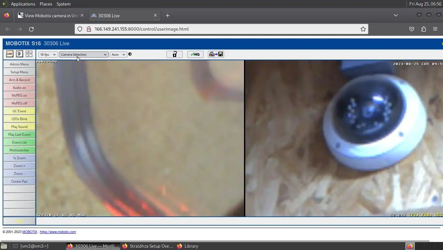
Task: Open the System menu
Action: pyautogui.click(x=64, y=4)
